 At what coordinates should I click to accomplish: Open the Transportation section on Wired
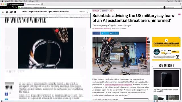pos(84,16)
